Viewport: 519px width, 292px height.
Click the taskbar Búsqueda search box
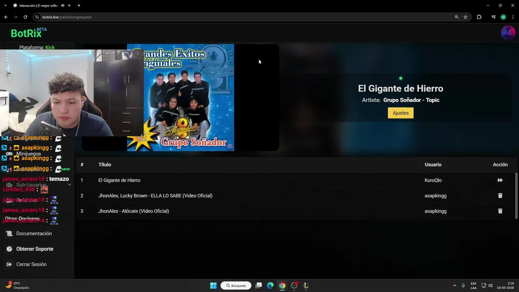pos(236,286)
